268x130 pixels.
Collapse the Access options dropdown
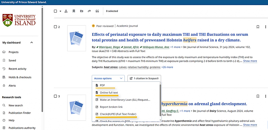click(x=108, y=78)
